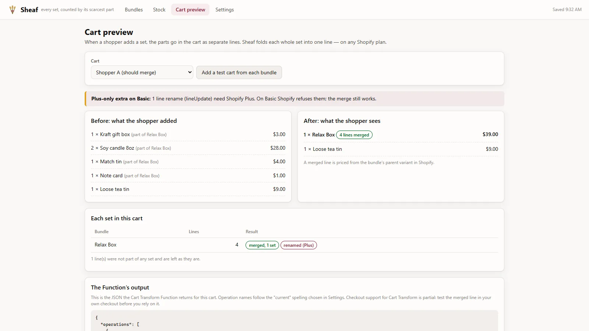Click Loose tea tin in Before panel
Viewport: 589px width, 331px height.
[x=114, y=189]
